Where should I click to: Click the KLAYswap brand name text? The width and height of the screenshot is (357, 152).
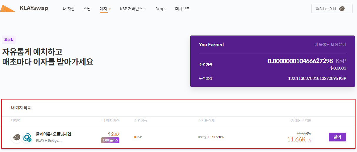(x=34, y=8)
